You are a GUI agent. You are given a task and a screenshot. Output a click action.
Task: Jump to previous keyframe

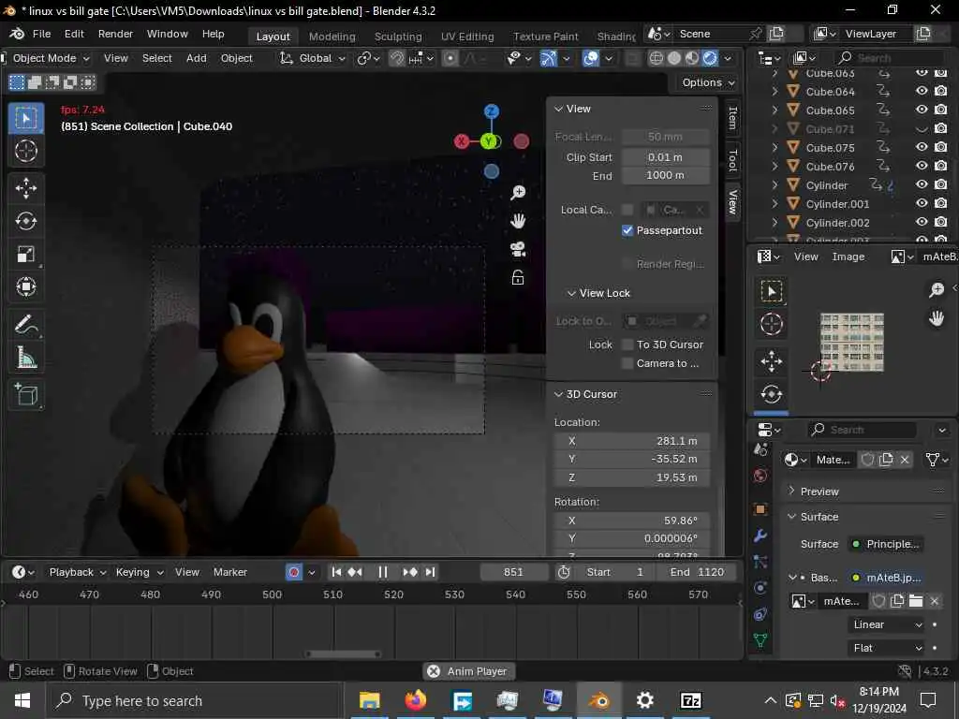[x=355, y=572]
